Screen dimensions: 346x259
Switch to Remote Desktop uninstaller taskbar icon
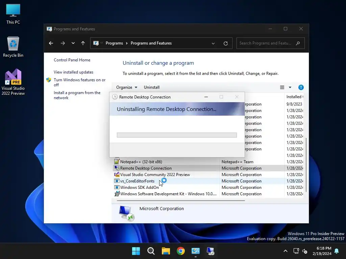tap(211, 251)
